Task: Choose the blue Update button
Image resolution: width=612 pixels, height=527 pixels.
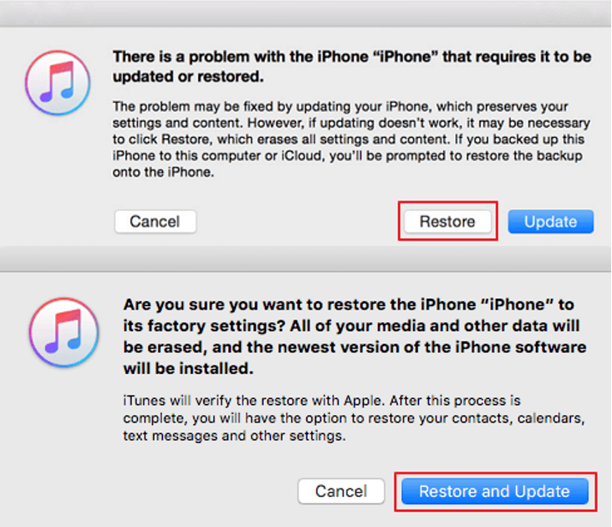Action: [x=550, y=222]
